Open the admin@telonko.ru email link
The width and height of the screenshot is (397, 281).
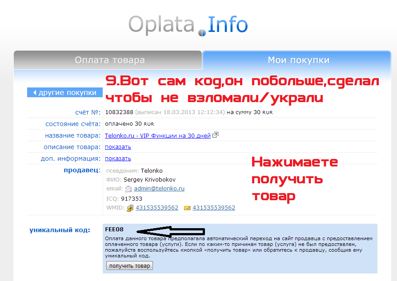(x=159, y=188)
